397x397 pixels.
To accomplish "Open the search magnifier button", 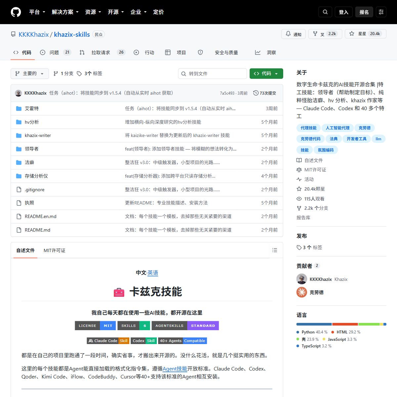I will pyautogui.click(x=325, y=12).
